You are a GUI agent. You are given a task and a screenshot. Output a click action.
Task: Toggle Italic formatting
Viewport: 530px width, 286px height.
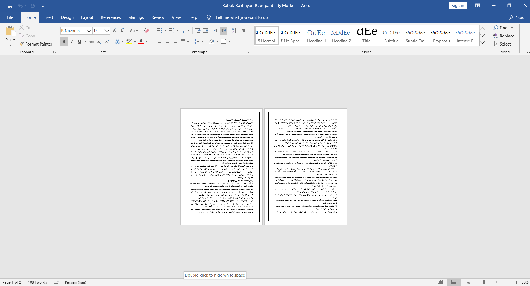(72, 41)
